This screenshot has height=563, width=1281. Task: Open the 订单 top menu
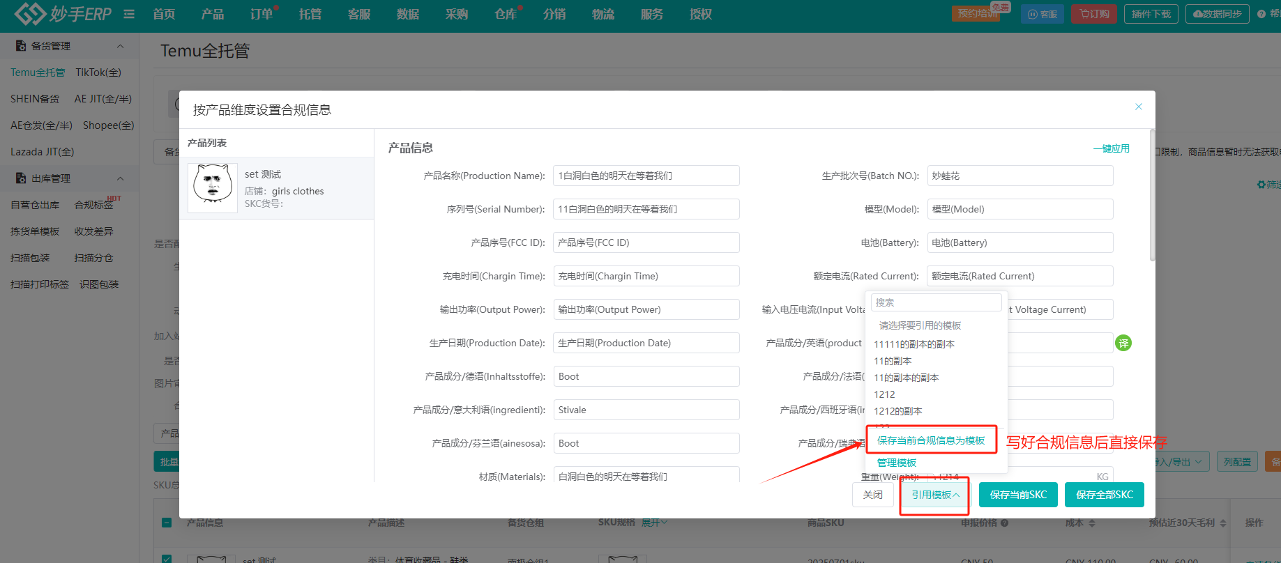(x=261, y=14)
